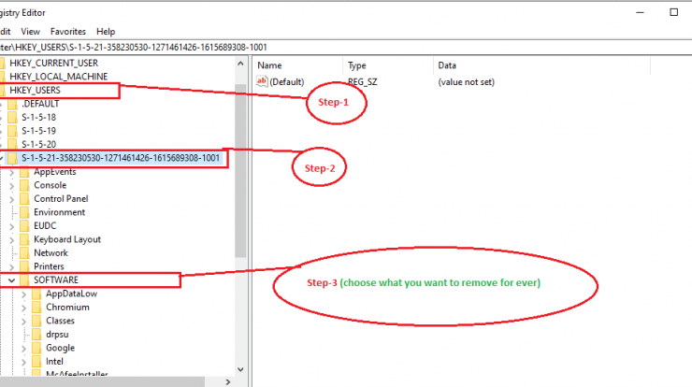Click the AppEvents folder icon
Image resolution: width=692 pixels, height=387 pixels.
click(24, 172)
